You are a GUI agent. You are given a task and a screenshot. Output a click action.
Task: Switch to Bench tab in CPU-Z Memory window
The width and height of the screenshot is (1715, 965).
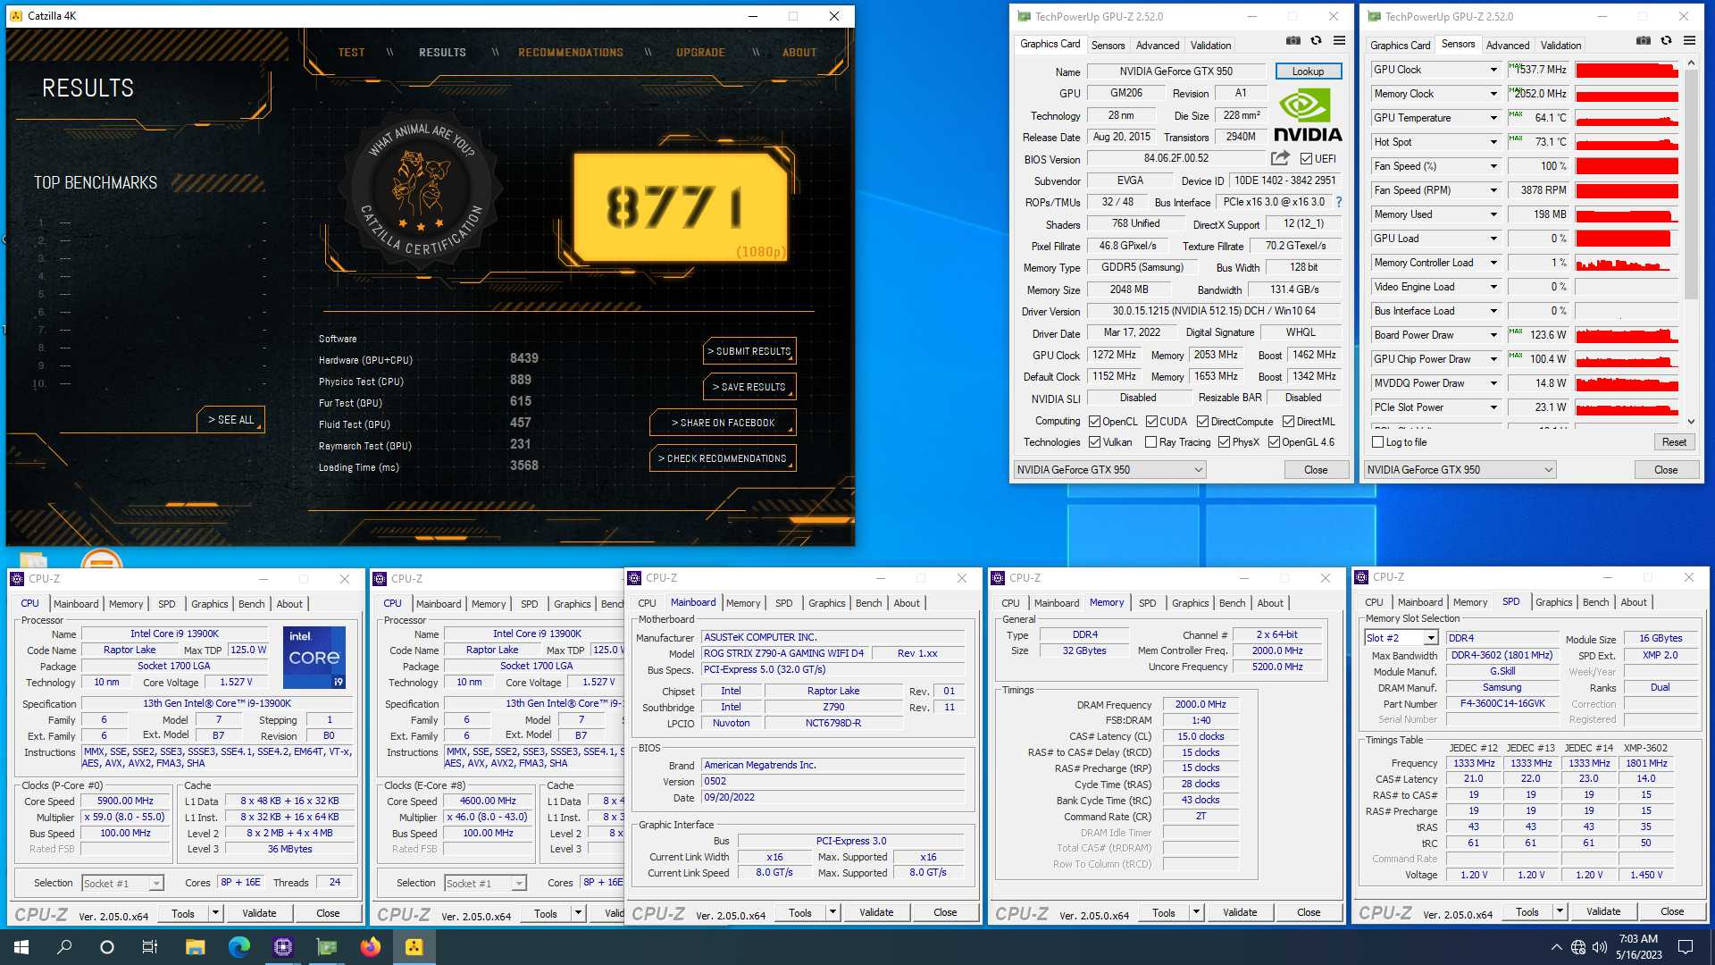coord(1232,603)
